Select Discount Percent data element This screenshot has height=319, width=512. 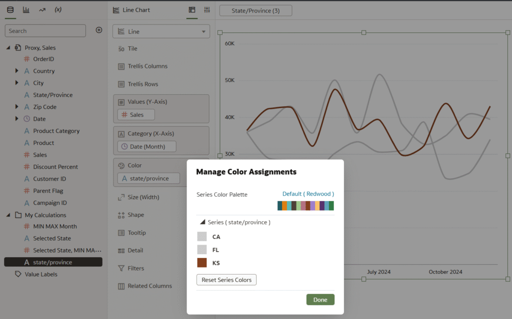[55, 167]
